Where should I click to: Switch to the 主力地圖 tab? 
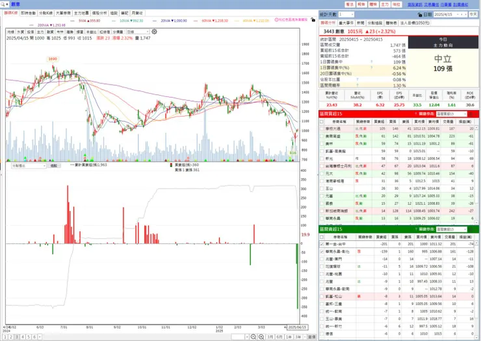pyautogui.click(x=81, y=13)
